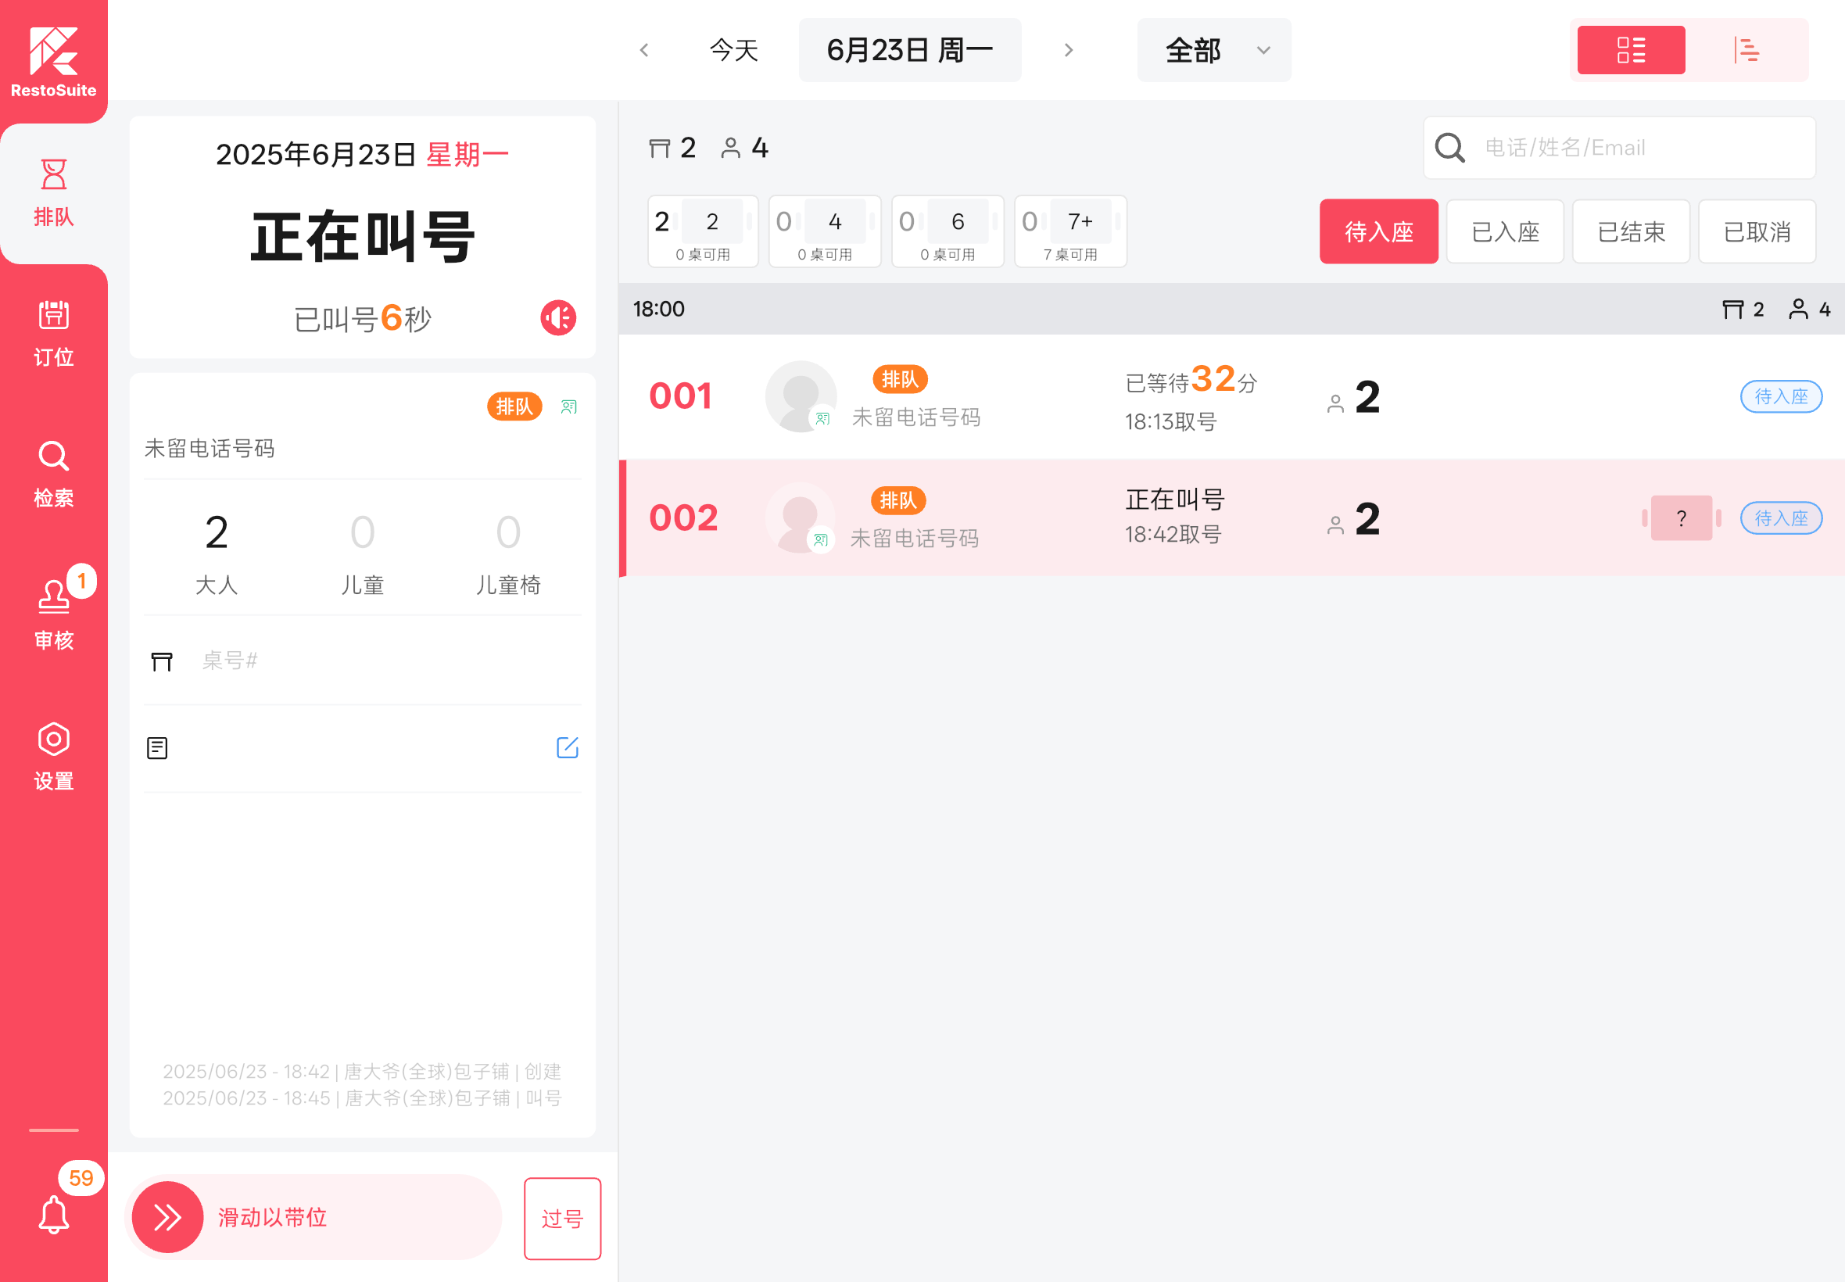Open the 排队 queue section in sidebar
Screen dimensions: 1845x1282
pos(54,194)
